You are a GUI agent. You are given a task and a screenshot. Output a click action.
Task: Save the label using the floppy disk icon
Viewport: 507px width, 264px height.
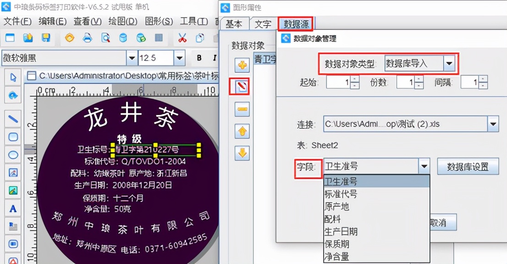[x=46, y=38]
